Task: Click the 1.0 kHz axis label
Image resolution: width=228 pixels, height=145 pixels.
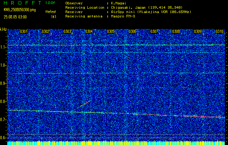Action: pos(3,66)
